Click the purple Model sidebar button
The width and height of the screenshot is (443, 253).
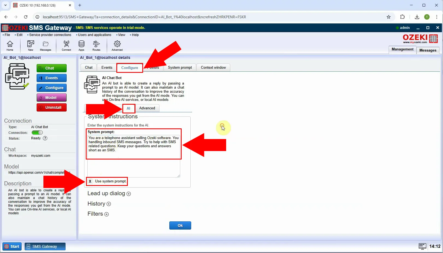point(52,98)
